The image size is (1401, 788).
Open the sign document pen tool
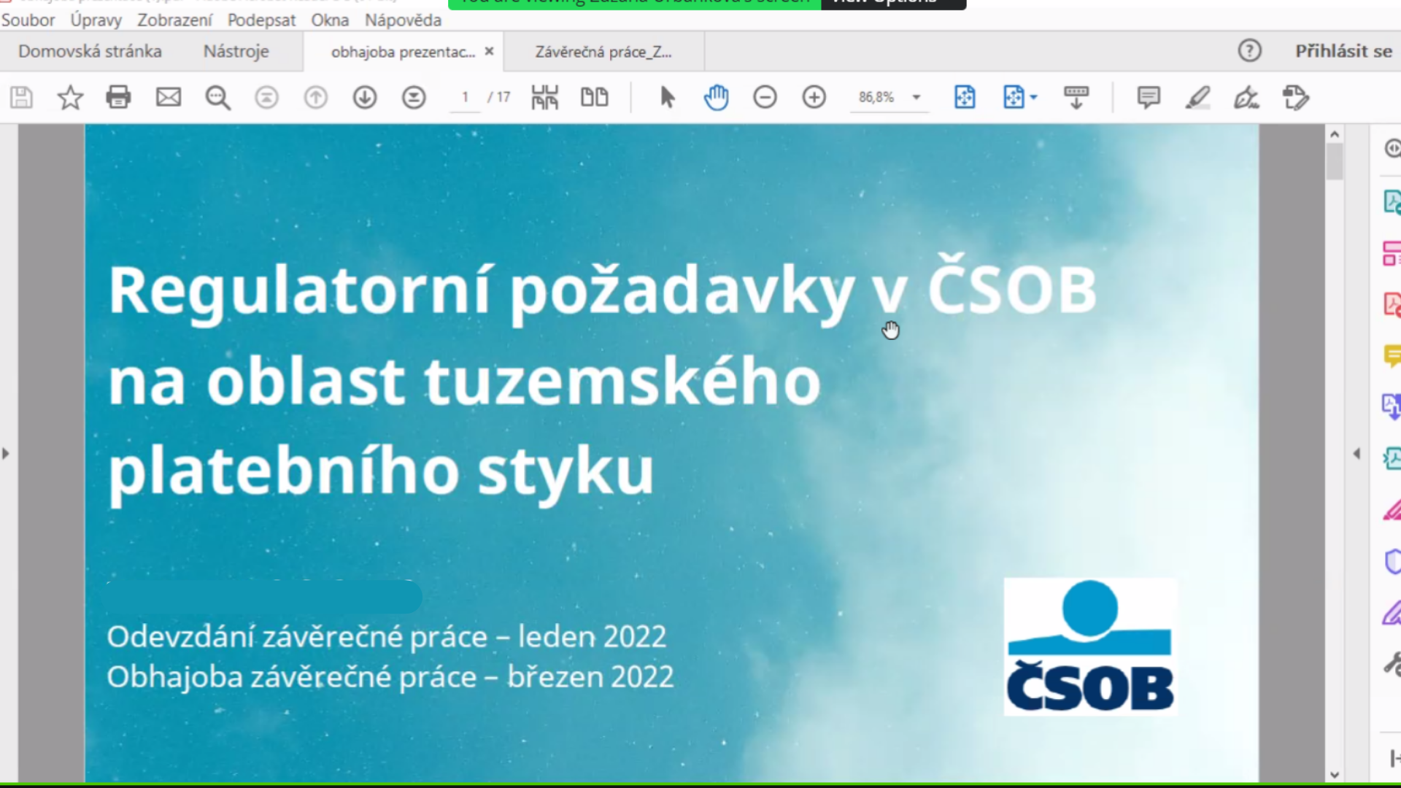pos(1246,97)
